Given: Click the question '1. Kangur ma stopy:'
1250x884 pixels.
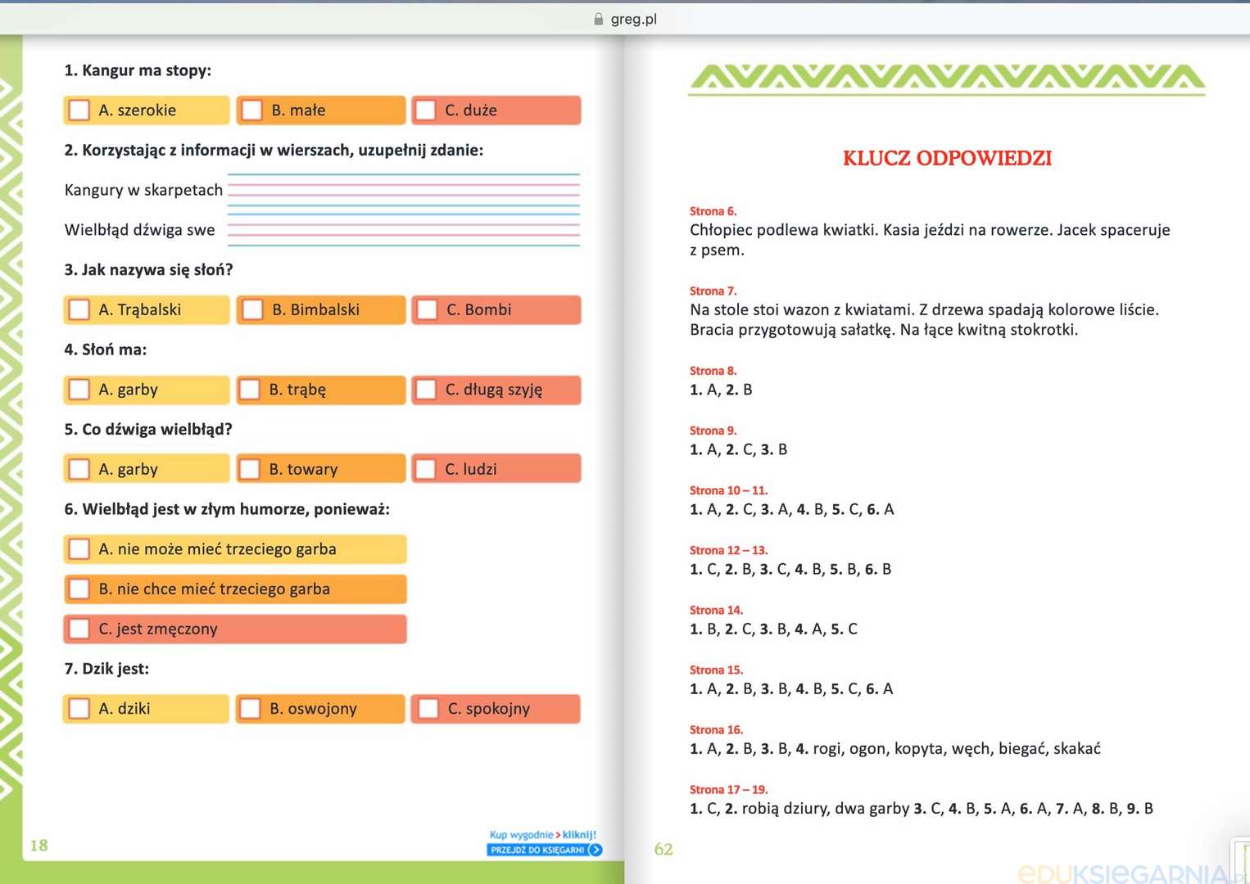Looking at the screenshot, I should [138, 70].
